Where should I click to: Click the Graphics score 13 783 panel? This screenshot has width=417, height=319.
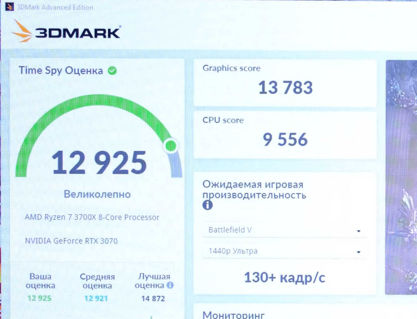pyautogui.click(x=285, y=83)
